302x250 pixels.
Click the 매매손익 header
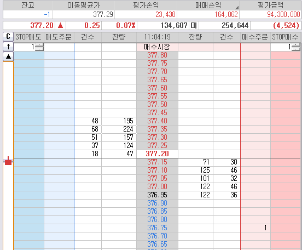tap(208, 5)
